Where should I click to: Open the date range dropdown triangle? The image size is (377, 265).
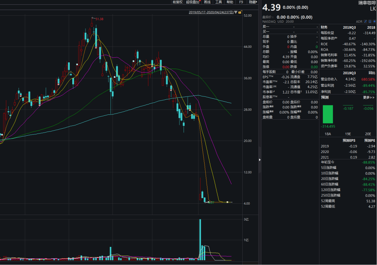coord(236,12)
